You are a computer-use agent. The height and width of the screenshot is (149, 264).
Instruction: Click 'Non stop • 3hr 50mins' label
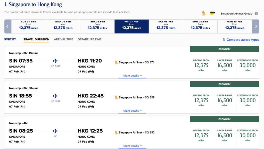point(23,88)
